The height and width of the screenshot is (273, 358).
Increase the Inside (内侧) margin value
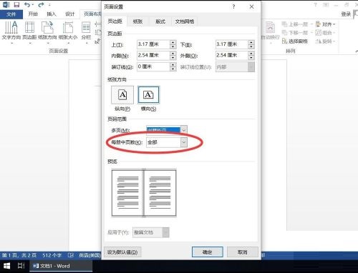[x=173, y=54]
